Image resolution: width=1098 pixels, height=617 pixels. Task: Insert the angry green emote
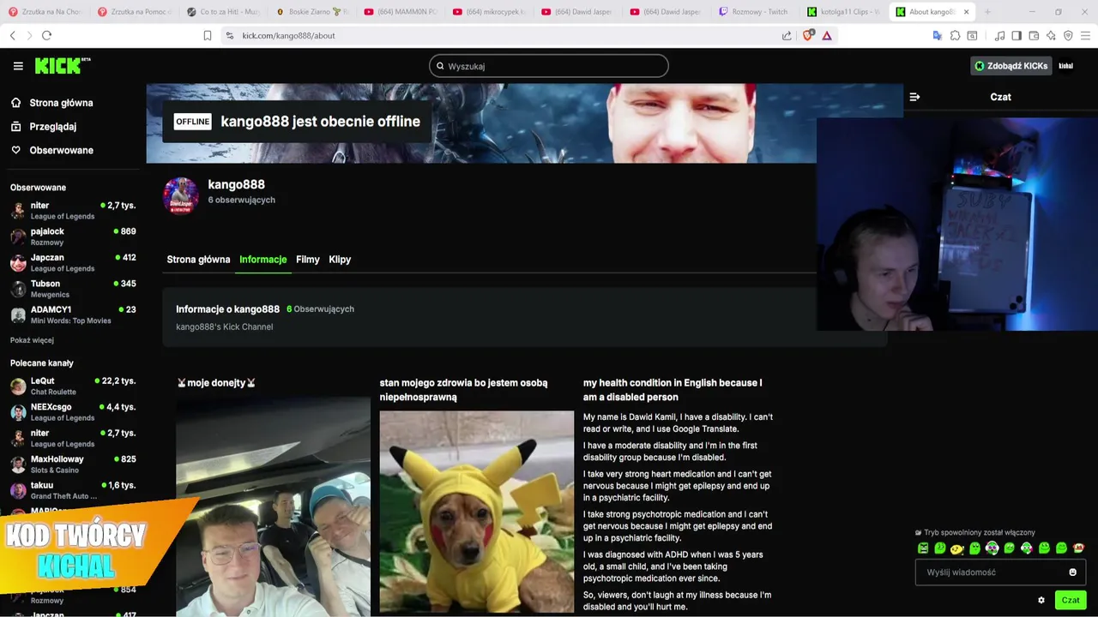[x=923, y=548]
